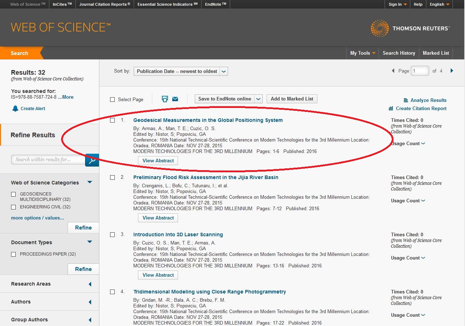
Task: Click the Add to Marked List button
Action: 292,99
